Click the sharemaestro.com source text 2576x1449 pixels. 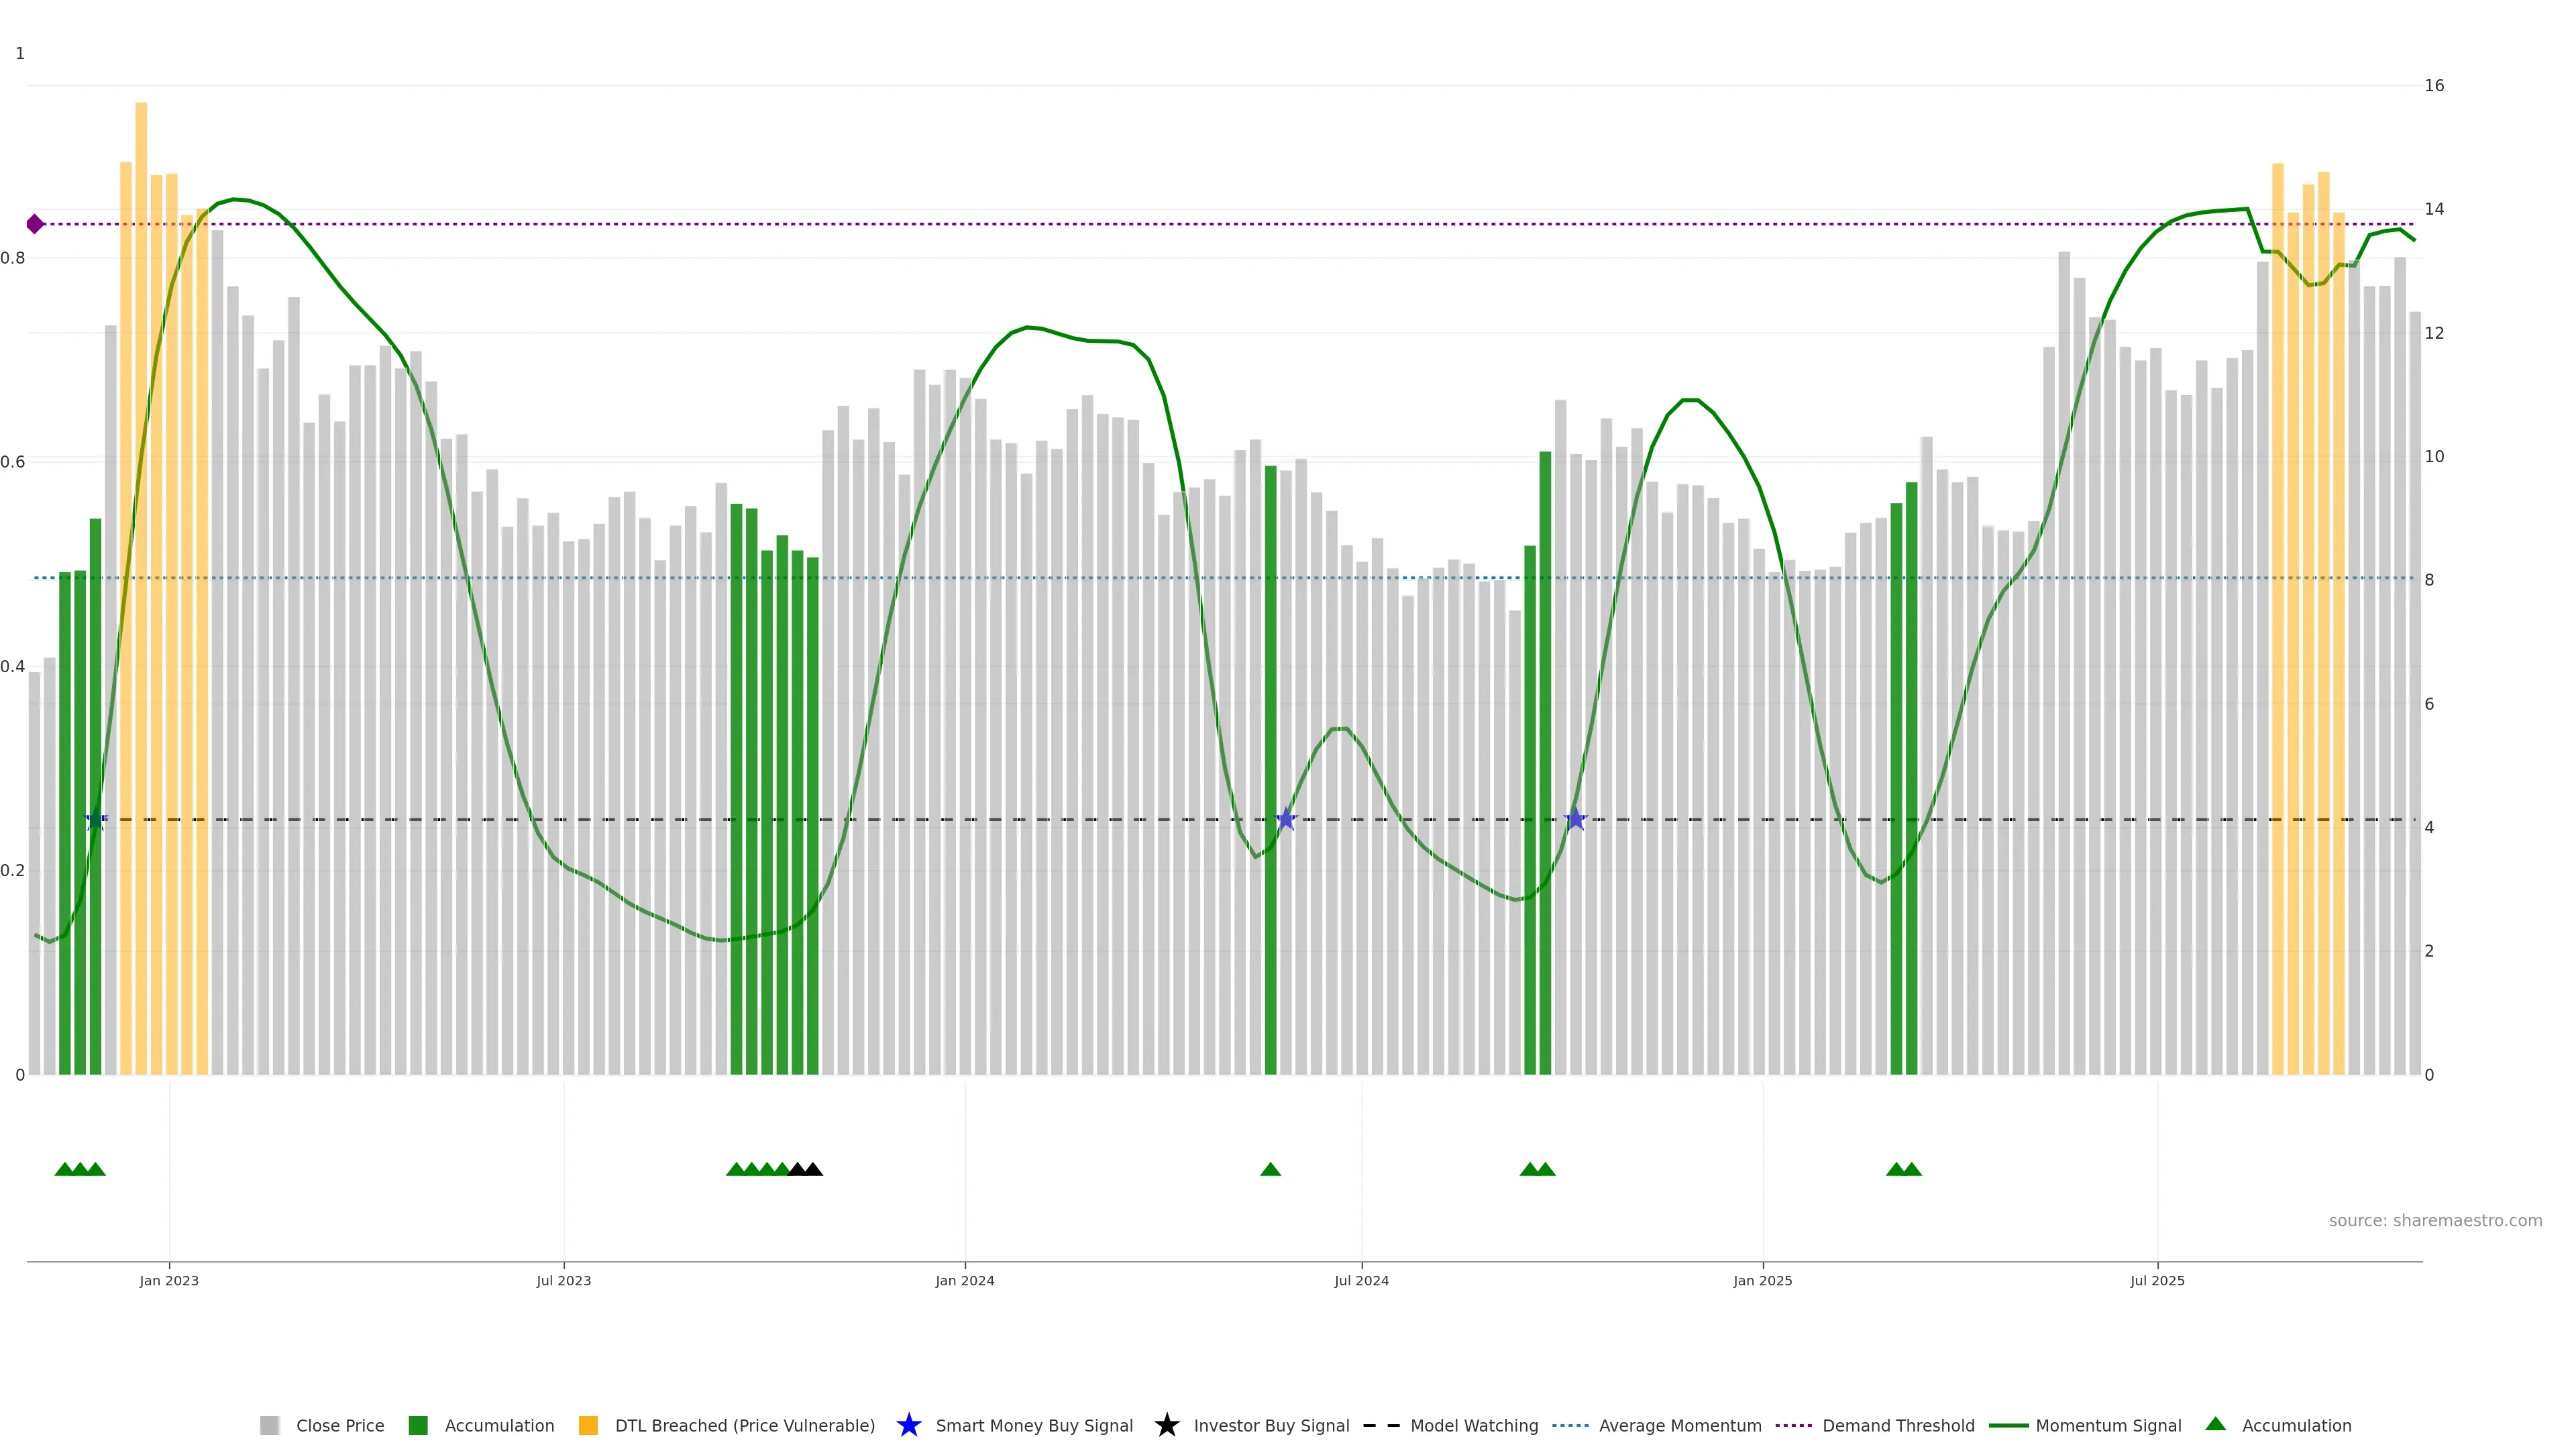click(2435, 1221)
